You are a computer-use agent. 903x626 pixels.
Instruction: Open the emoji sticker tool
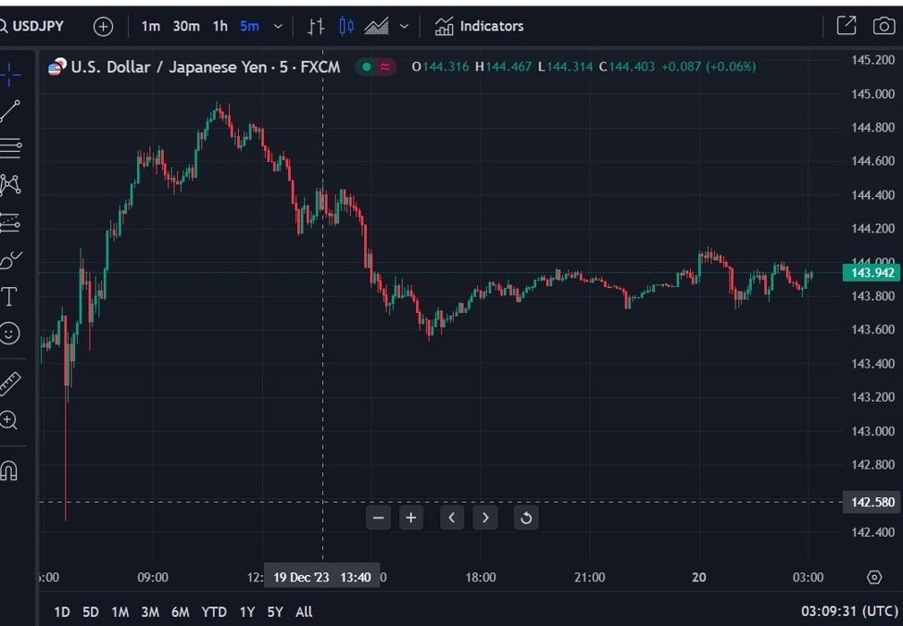[x=10, y=333]
